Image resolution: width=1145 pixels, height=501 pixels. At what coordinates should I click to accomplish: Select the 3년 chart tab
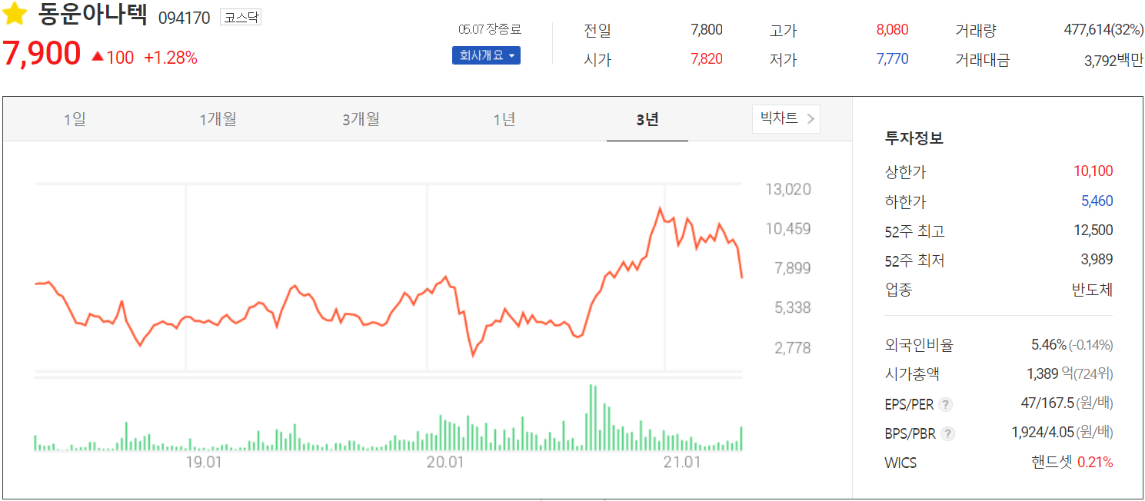click(x=647, y=119)
